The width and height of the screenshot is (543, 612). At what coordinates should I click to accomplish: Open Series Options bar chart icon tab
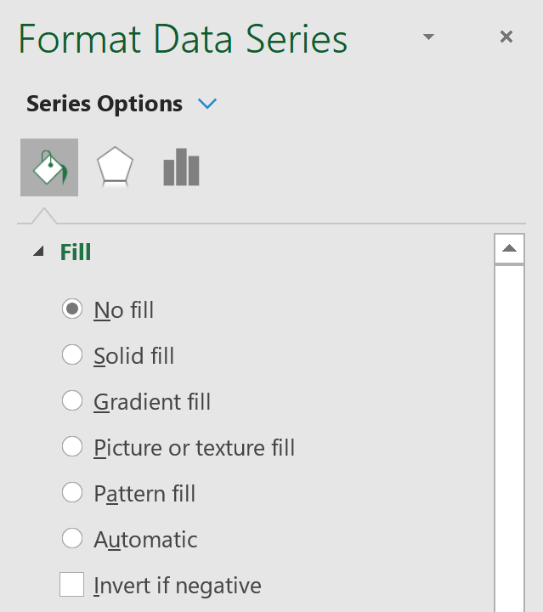tap(181, 167)
